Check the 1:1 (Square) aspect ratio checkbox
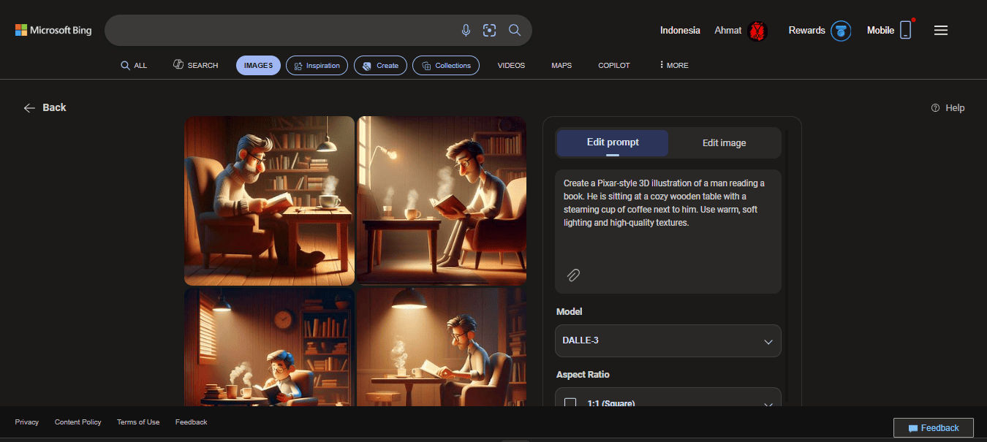Viewport: 987px width, 442px height. (570, 403)
